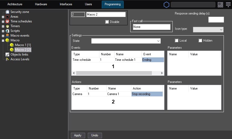The height and width of the screenshot is (139, 232).
Task: Expand the Time schedules tree node
Action: [3, 22]
